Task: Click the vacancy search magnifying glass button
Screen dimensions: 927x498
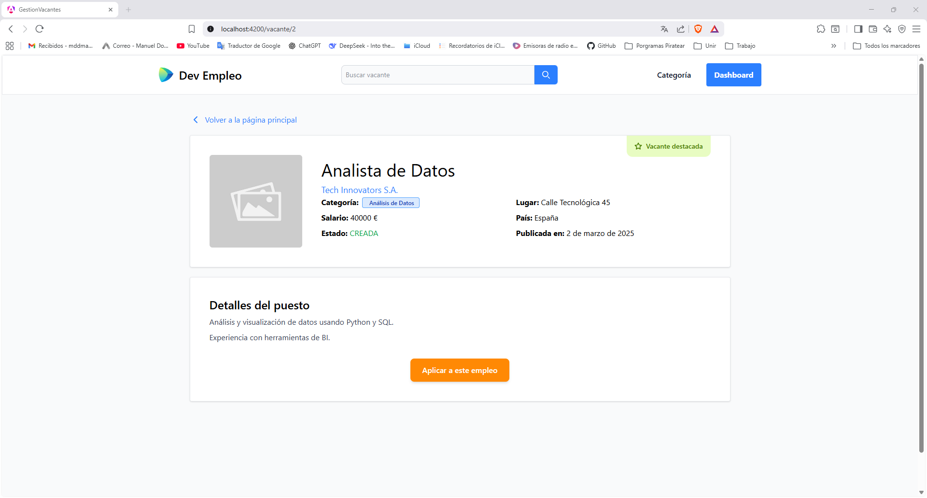Action: point(546,75)
